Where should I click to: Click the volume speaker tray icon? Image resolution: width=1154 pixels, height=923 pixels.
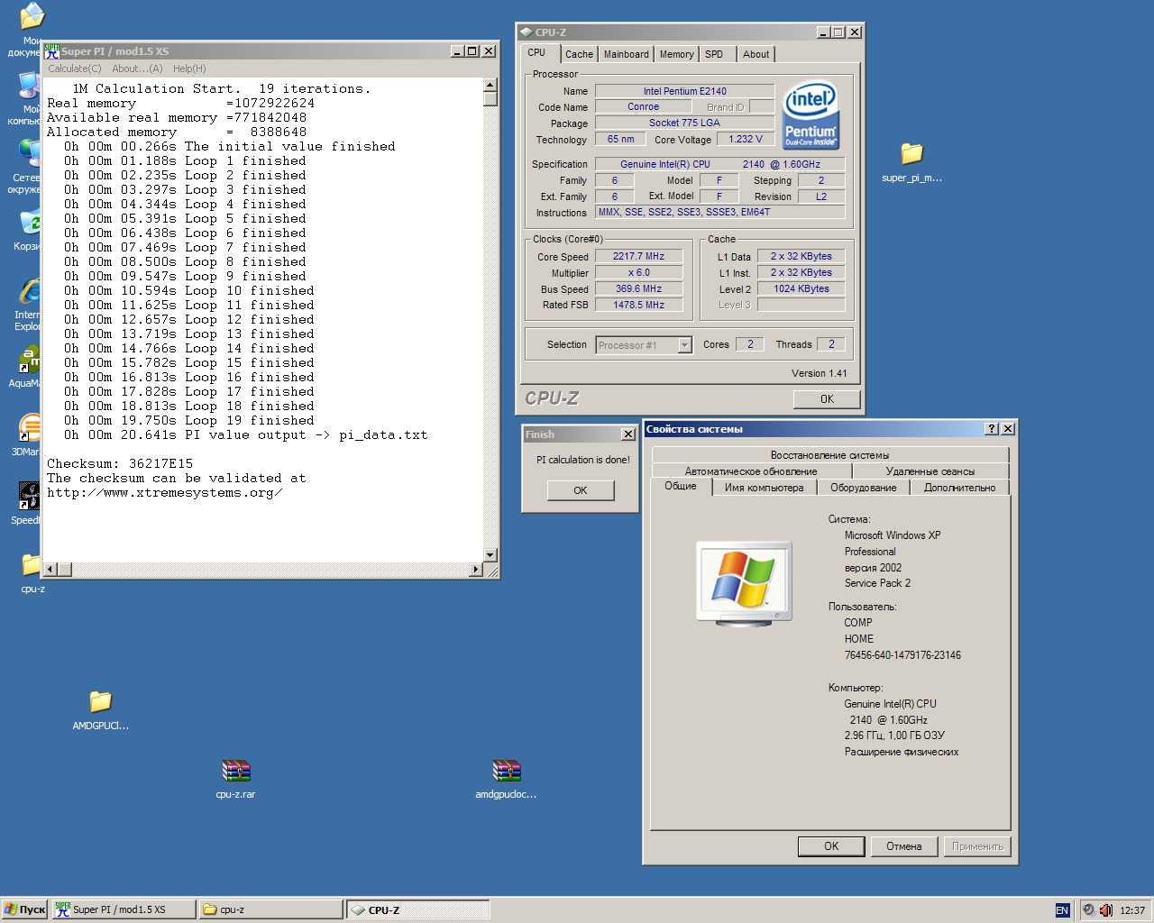tap(1105, 910)
